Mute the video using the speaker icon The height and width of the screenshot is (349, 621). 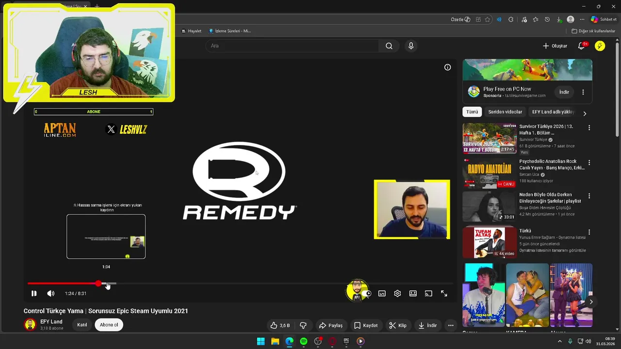pyautogui.click(x=50, y=293)
